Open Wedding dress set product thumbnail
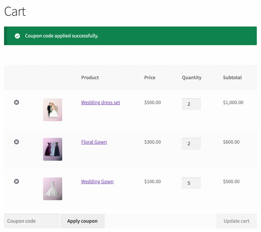 click(x=53, y=110)
